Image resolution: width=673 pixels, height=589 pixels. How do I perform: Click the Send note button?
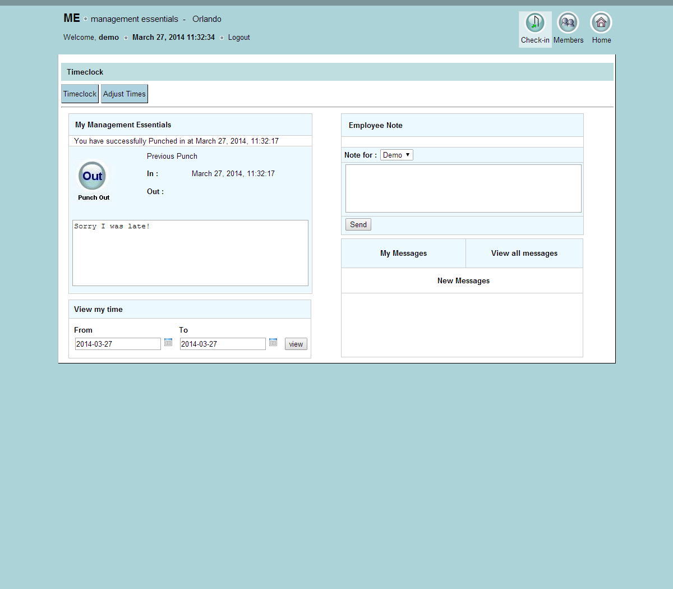pos(358,224)
